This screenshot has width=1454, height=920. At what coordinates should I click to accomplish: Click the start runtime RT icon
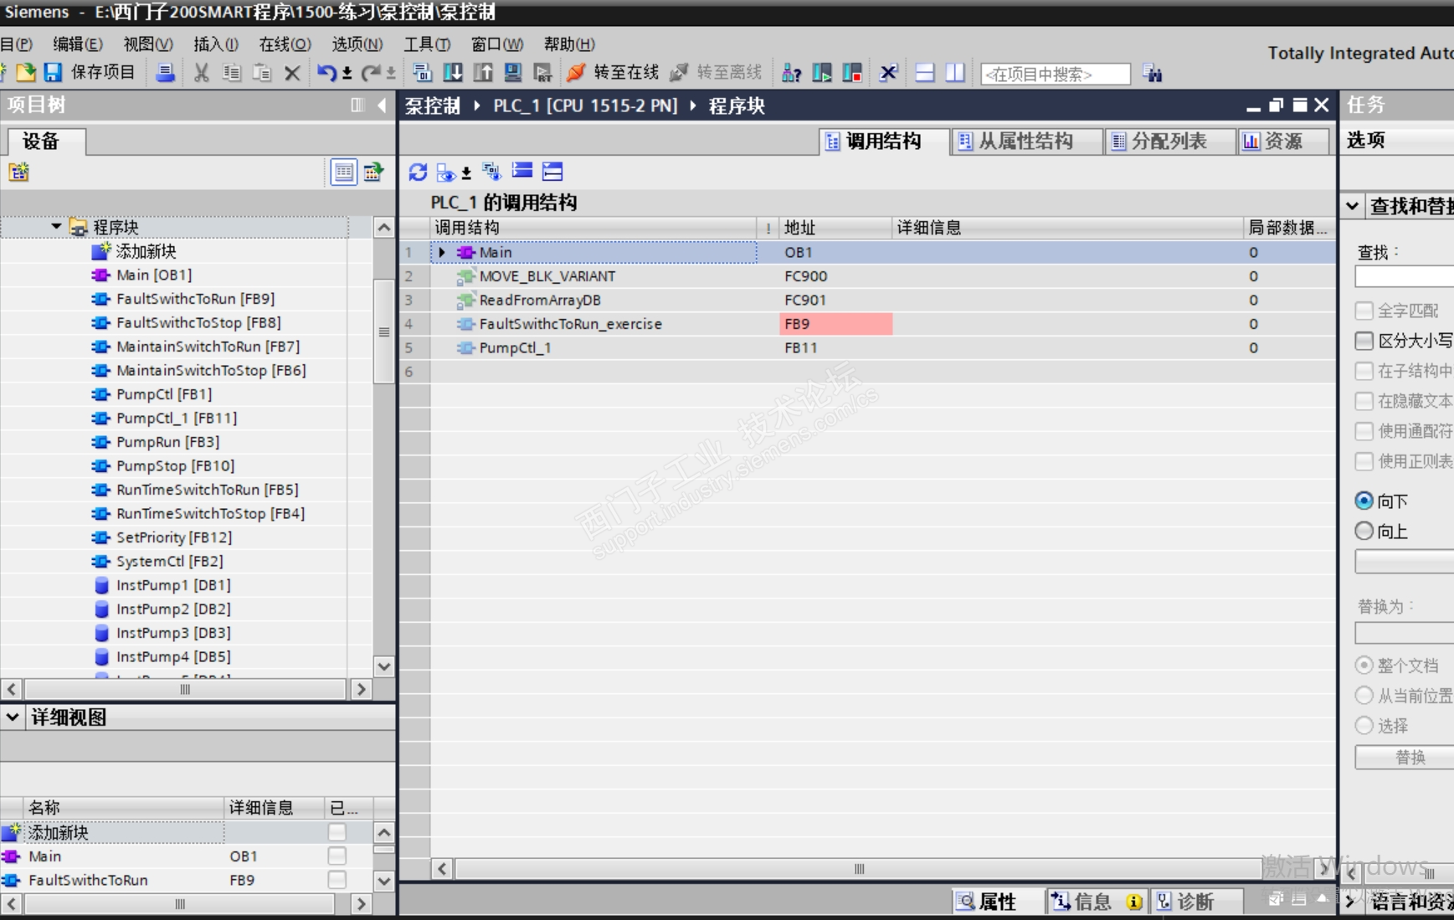tap(543, 73)
